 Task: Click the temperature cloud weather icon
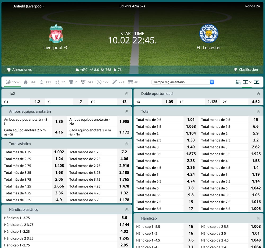77,70
